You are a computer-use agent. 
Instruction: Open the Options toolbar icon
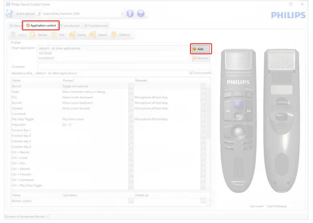(114, 35)
